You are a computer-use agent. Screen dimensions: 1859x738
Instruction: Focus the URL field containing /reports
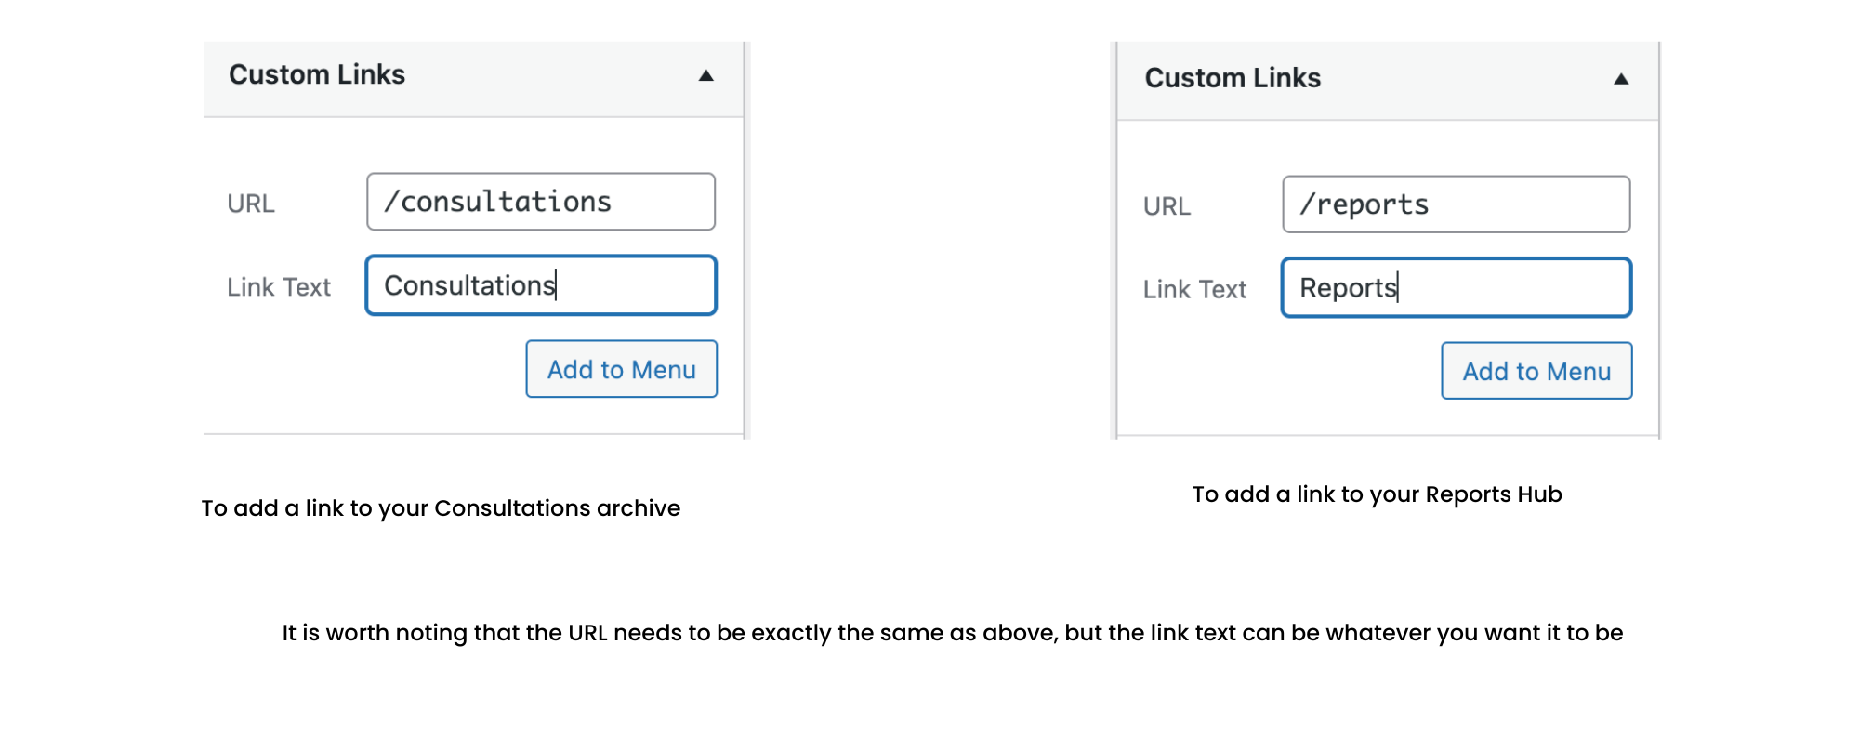click(x=1456, y=204)
